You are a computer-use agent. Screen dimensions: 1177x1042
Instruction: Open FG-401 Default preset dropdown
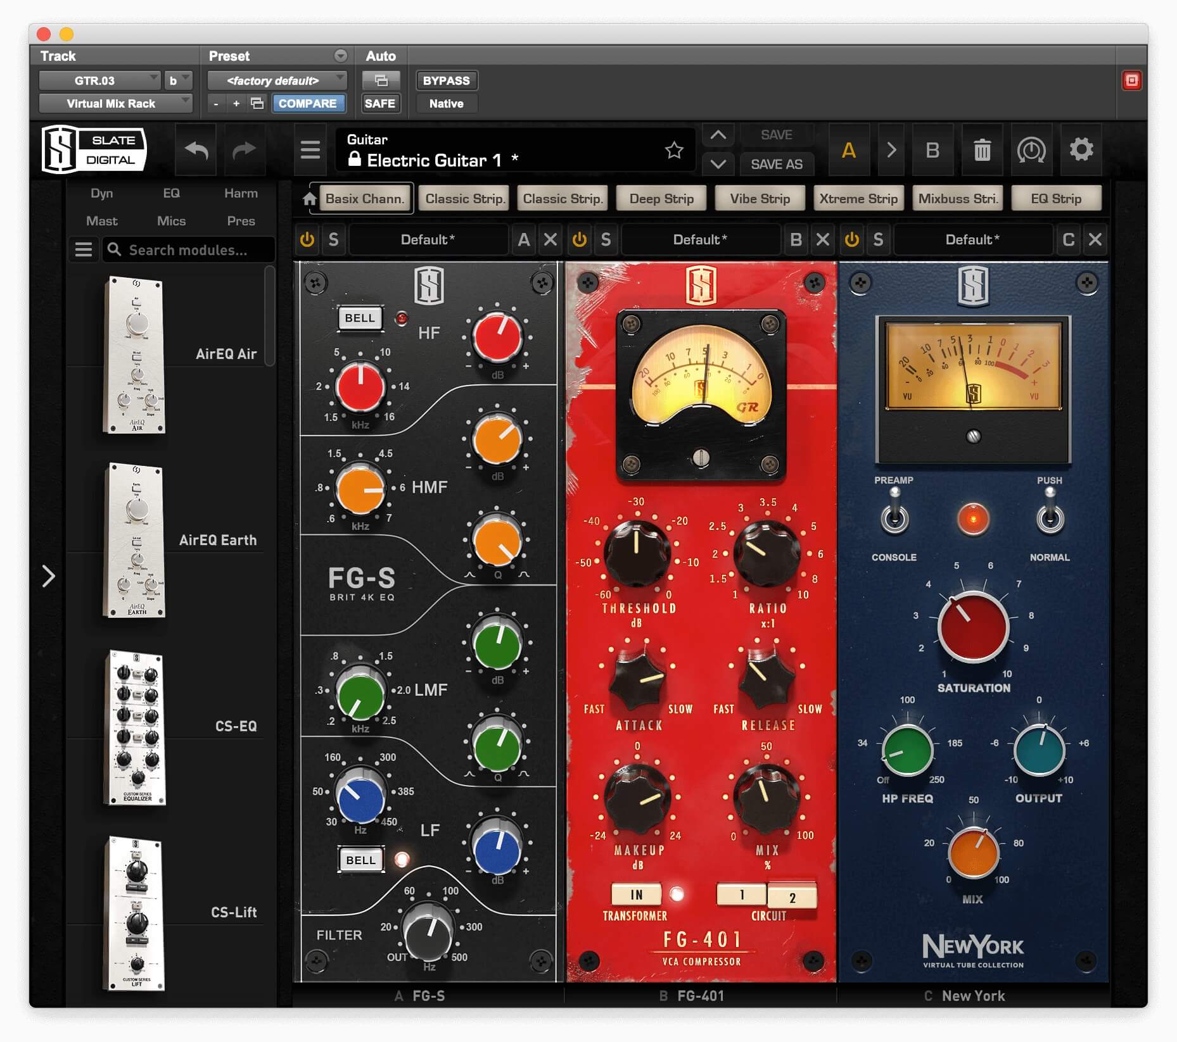[x=701, y=239]
